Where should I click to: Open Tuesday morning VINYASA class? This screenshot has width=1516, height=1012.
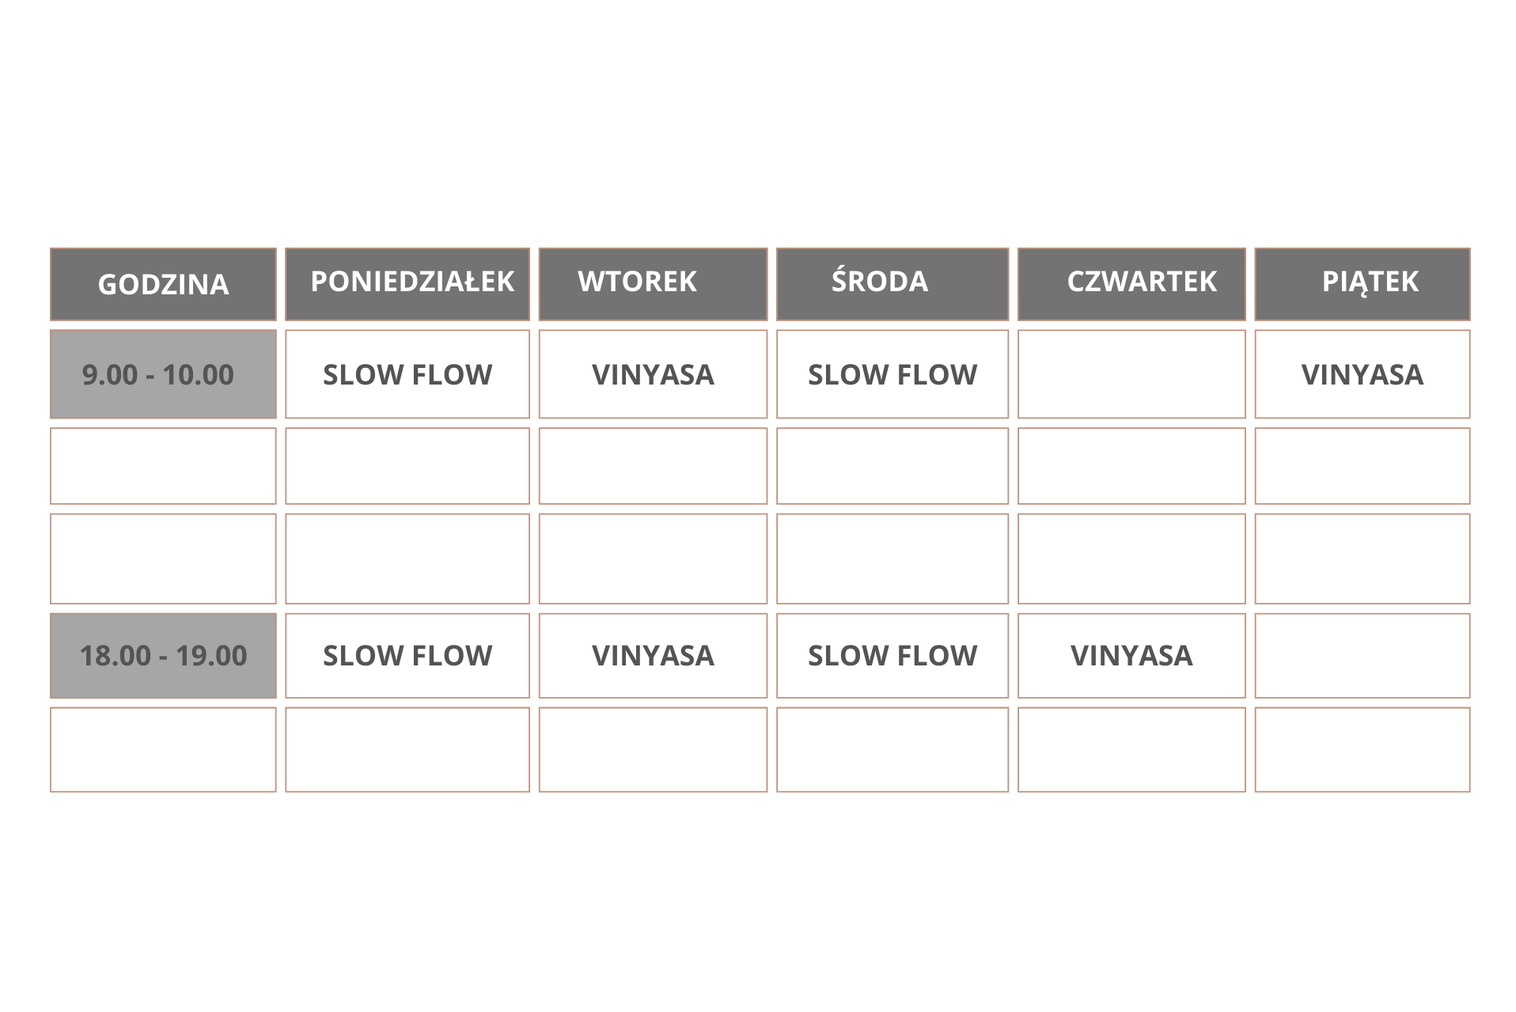[x=653, y=373]
